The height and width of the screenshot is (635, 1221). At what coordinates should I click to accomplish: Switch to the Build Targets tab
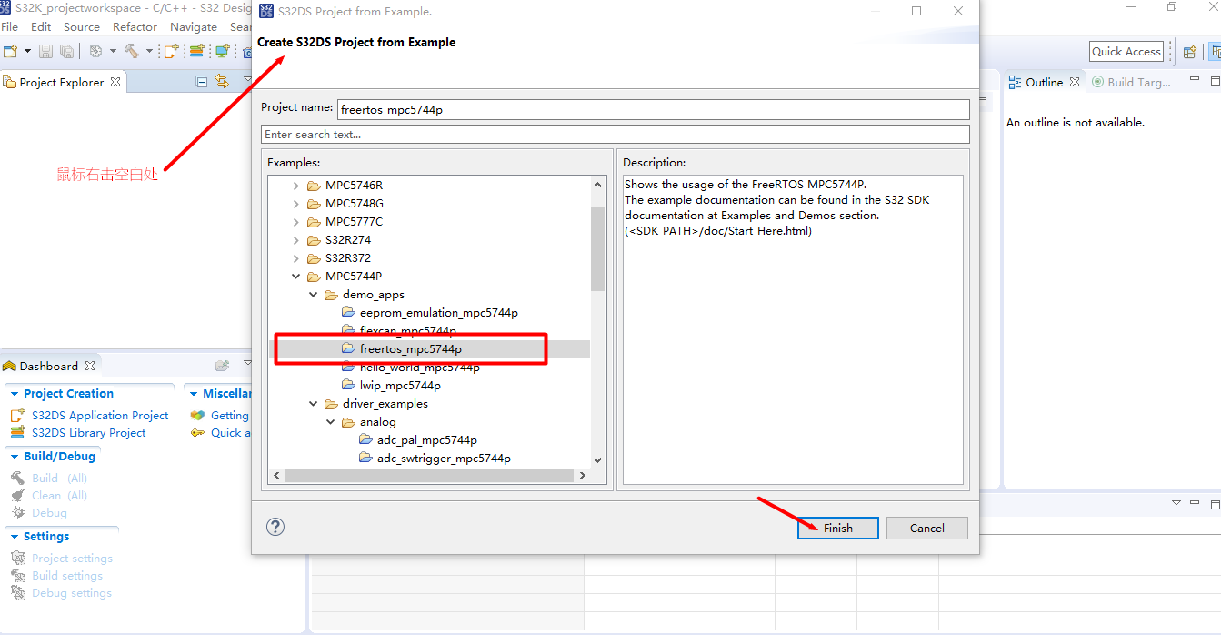(1131, 82)
